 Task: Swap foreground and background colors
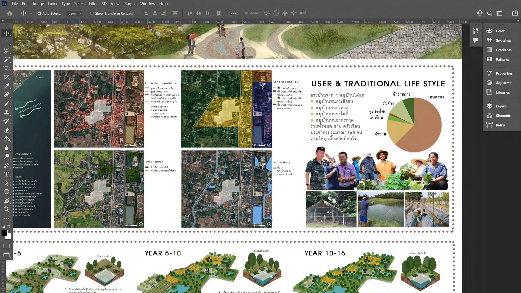[x=9, y=226]
